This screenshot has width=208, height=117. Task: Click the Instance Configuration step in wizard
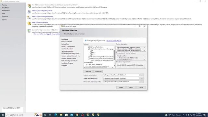tap(68, 46)
